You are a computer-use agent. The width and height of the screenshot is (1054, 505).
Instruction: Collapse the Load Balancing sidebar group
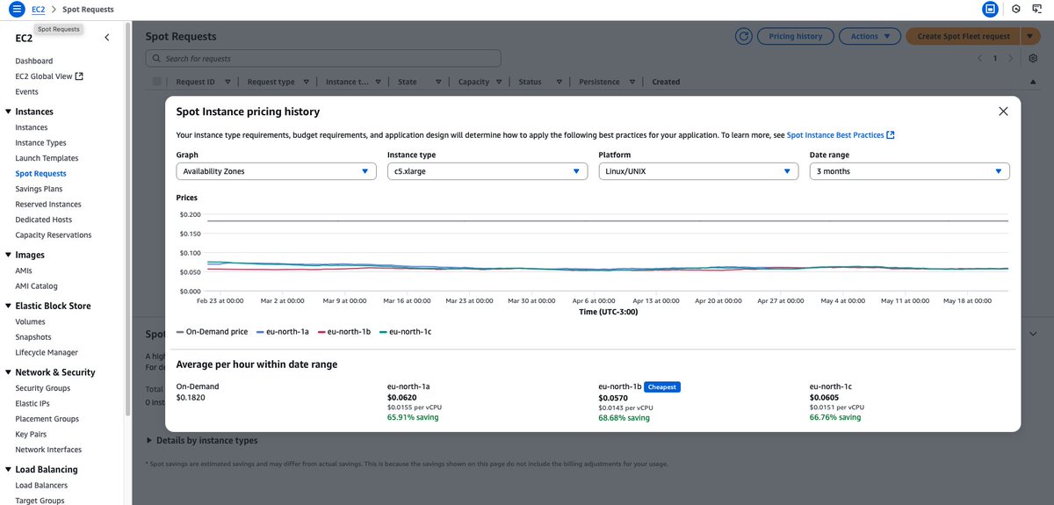(x=8, y=469)
